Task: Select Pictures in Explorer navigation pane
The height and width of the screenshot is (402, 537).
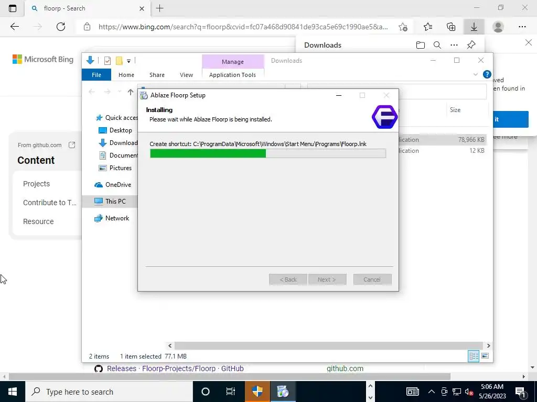Action: 115,168
